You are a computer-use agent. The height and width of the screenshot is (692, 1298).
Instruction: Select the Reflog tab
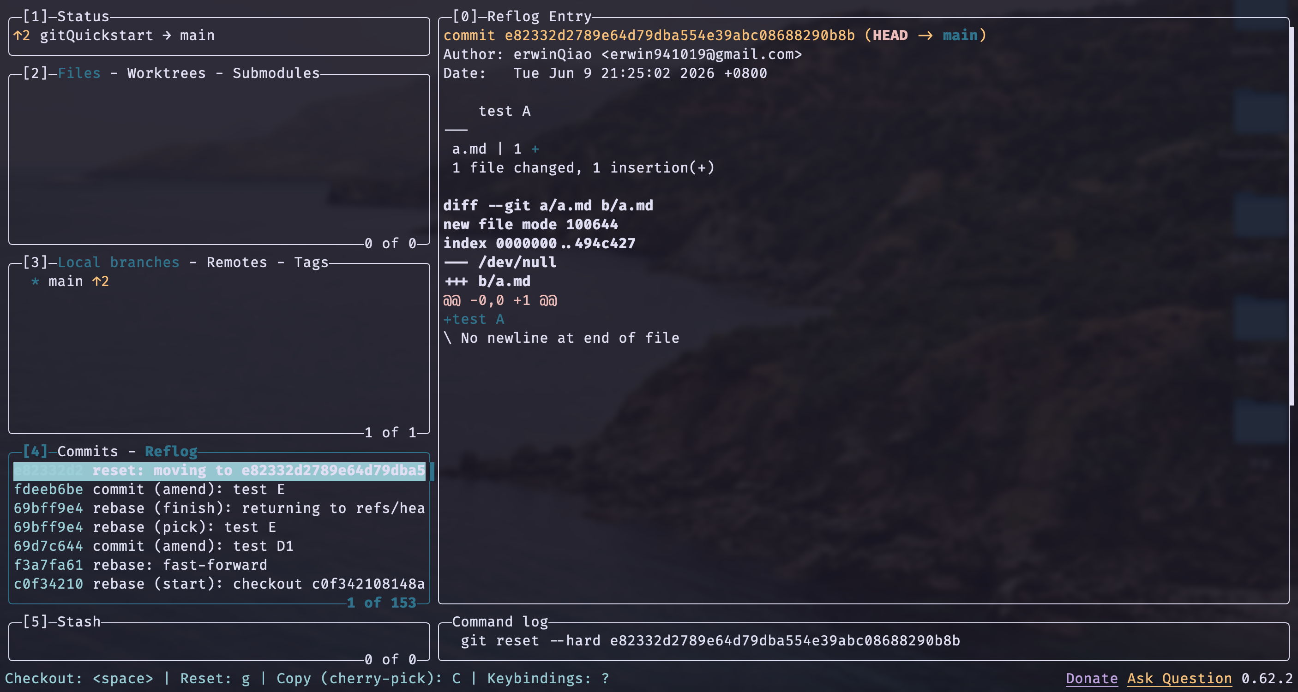click(171, 451)
